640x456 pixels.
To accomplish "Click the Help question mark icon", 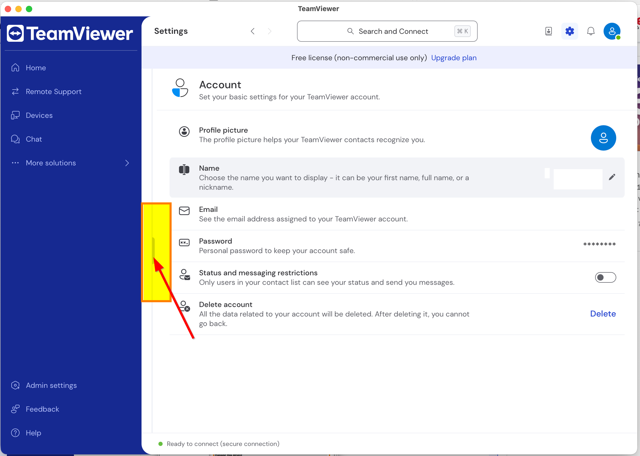I will 15,433.
